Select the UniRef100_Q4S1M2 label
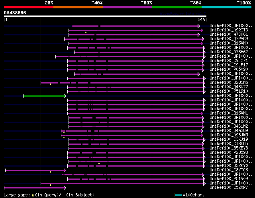The height and width of the screenshot is (198, 255). pyautogui.click(x=229, y=126)
